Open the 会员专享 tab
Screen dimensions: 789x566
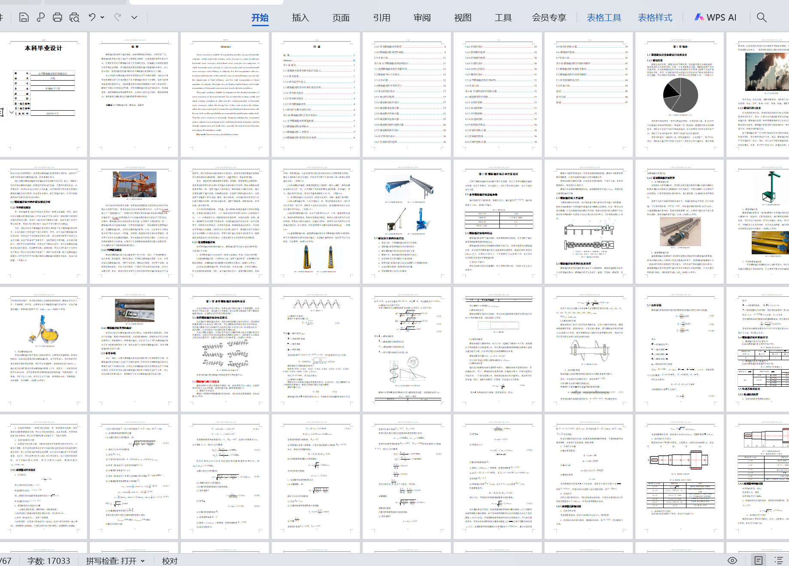(x=549, y=18)
